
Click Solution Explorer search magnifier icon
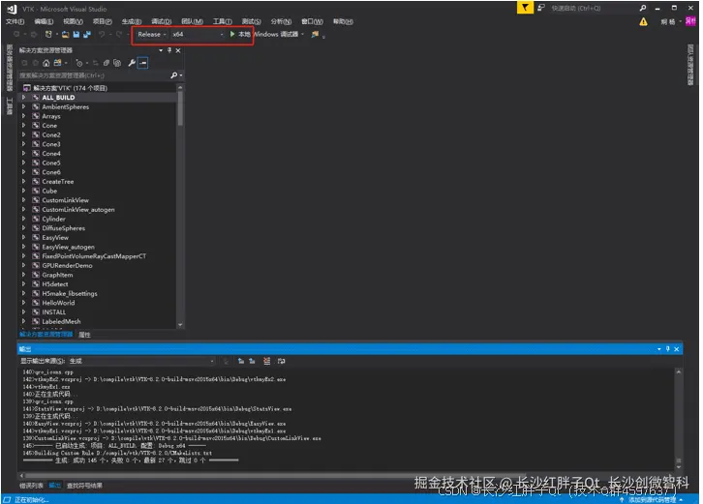click(x=174, y=75)
